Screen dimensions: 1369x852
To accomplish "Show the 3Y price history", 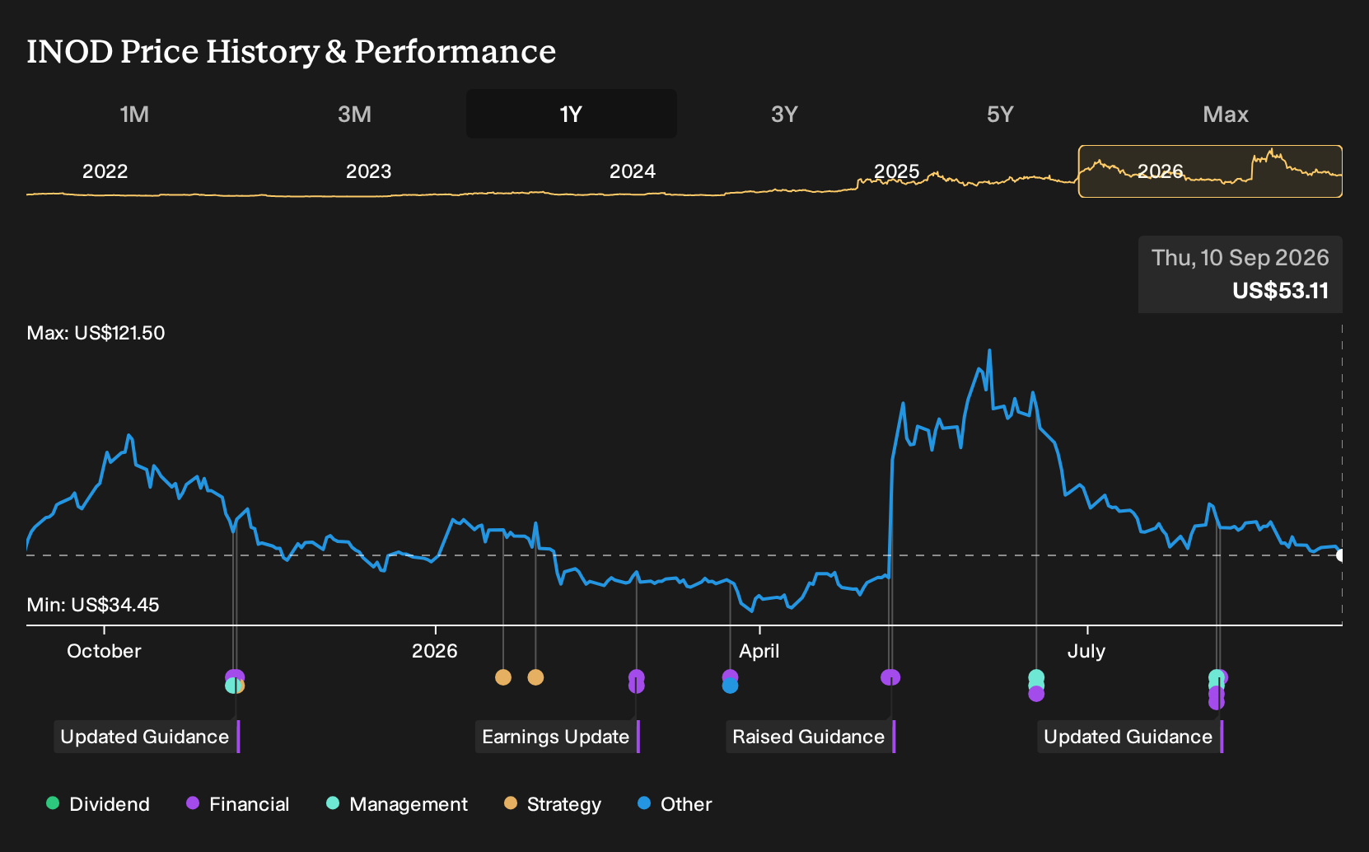I will [x=784, y=114].
